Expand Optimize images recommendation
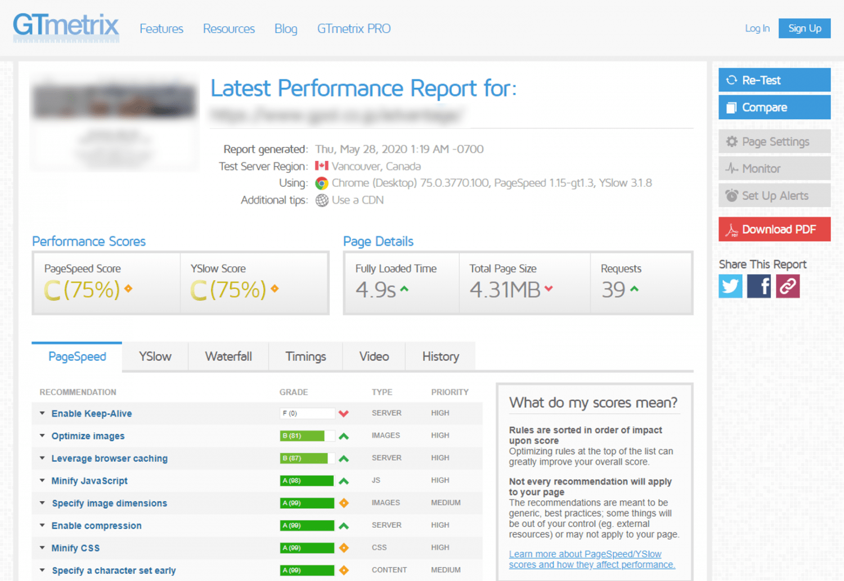844x581 pixels. (42, 436)
